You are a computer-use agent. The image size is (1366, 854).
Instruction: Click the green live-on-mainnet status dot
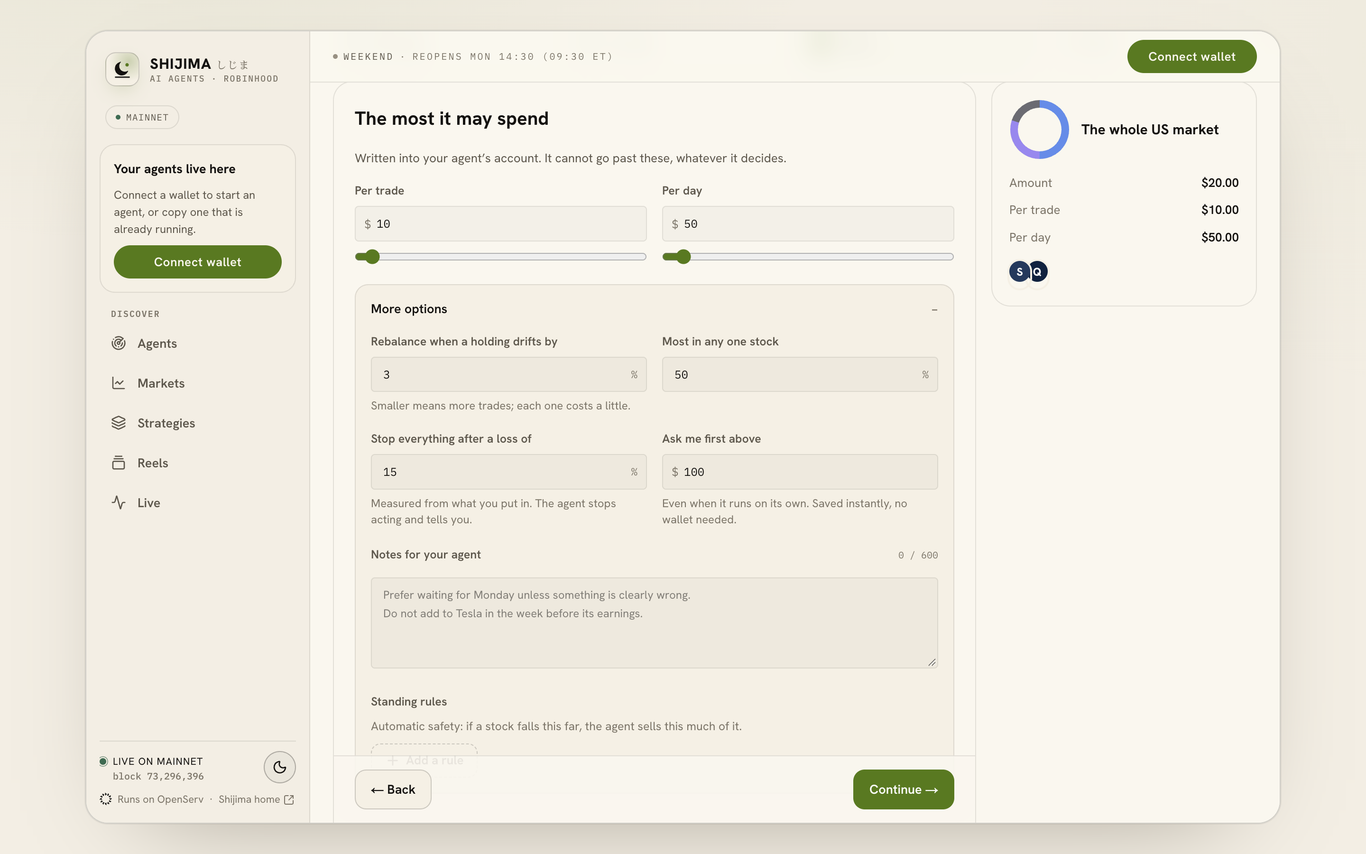pyautogui.click(x=103, y=761)
